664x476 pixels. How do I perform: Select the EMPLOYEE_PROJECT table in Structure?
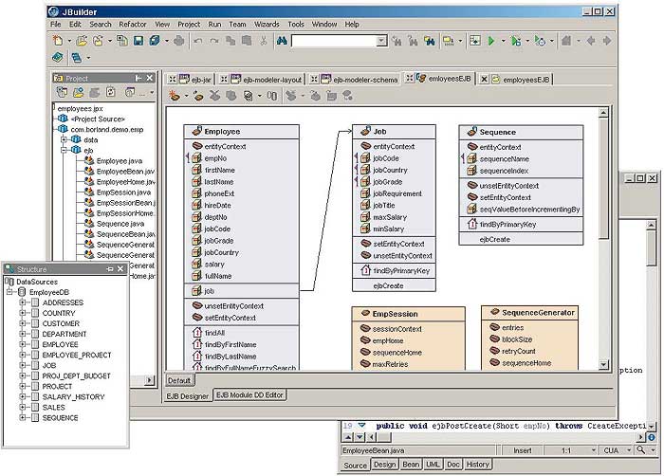(x=77, y=355)
